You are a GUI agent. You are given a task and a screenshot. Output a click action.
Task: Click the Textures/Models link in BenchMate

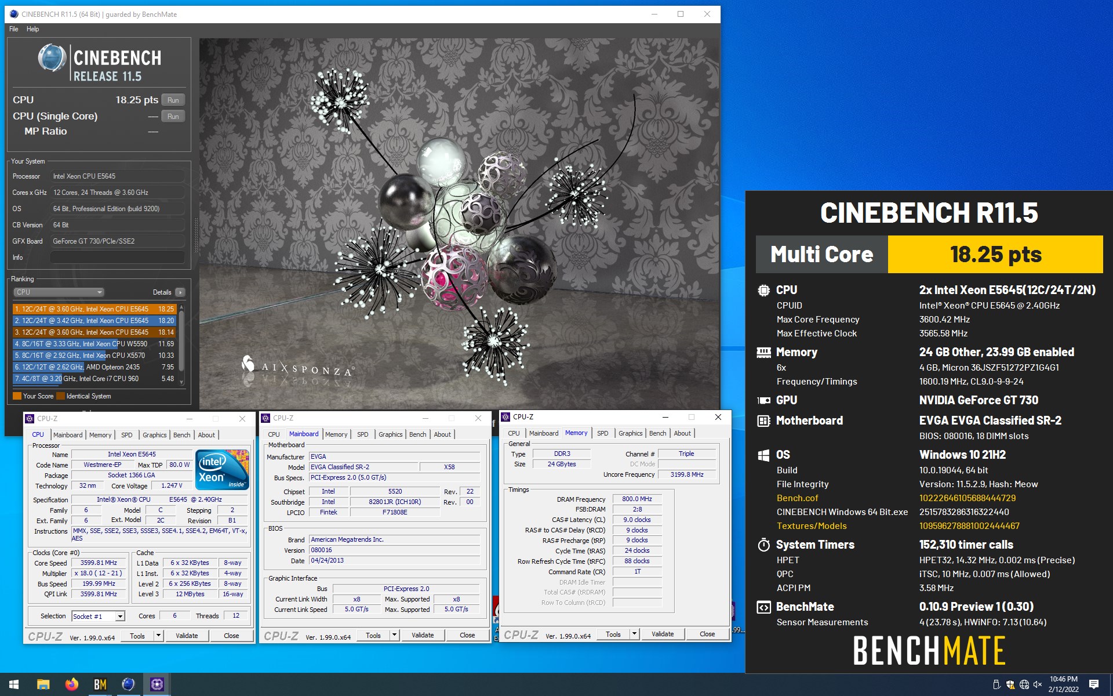pos(812,526)
